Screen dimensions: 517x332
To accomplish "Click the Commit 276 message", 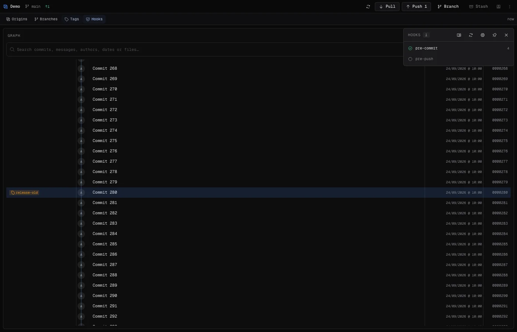I will click(105, 151).
